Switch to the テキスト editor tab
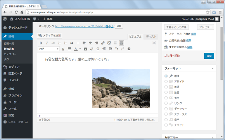225x140 pixels. pyautogui.click(x=151, y=37)
